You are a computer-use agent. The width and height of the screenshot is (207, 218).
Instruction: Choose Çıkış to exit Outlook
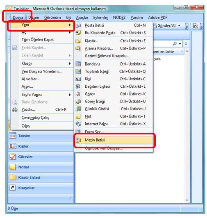41,126
